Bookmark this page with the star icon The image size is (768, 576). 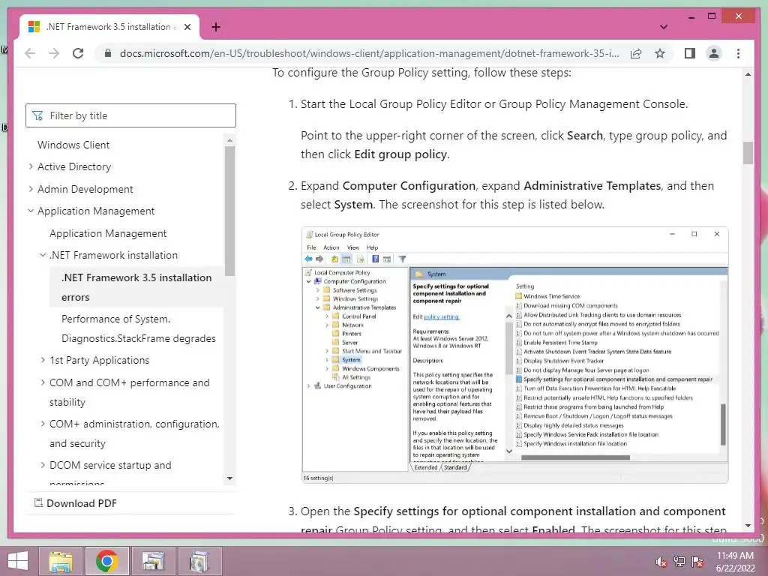pyautogui.click(x=660, y=53)
